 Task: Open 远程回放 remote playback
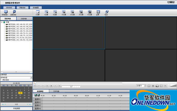click(x=13, y=12)
